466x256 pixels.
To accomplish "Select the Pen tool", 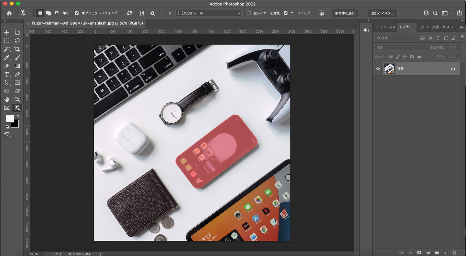I will pos(17,74).
